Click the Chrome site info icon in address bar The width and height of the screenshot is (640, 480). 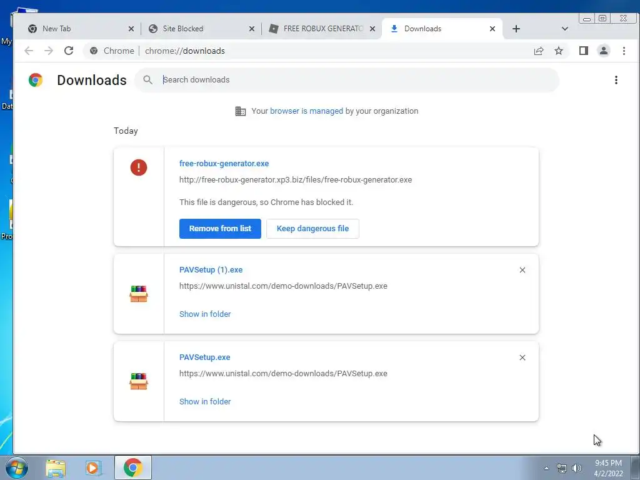coord(94,51)
